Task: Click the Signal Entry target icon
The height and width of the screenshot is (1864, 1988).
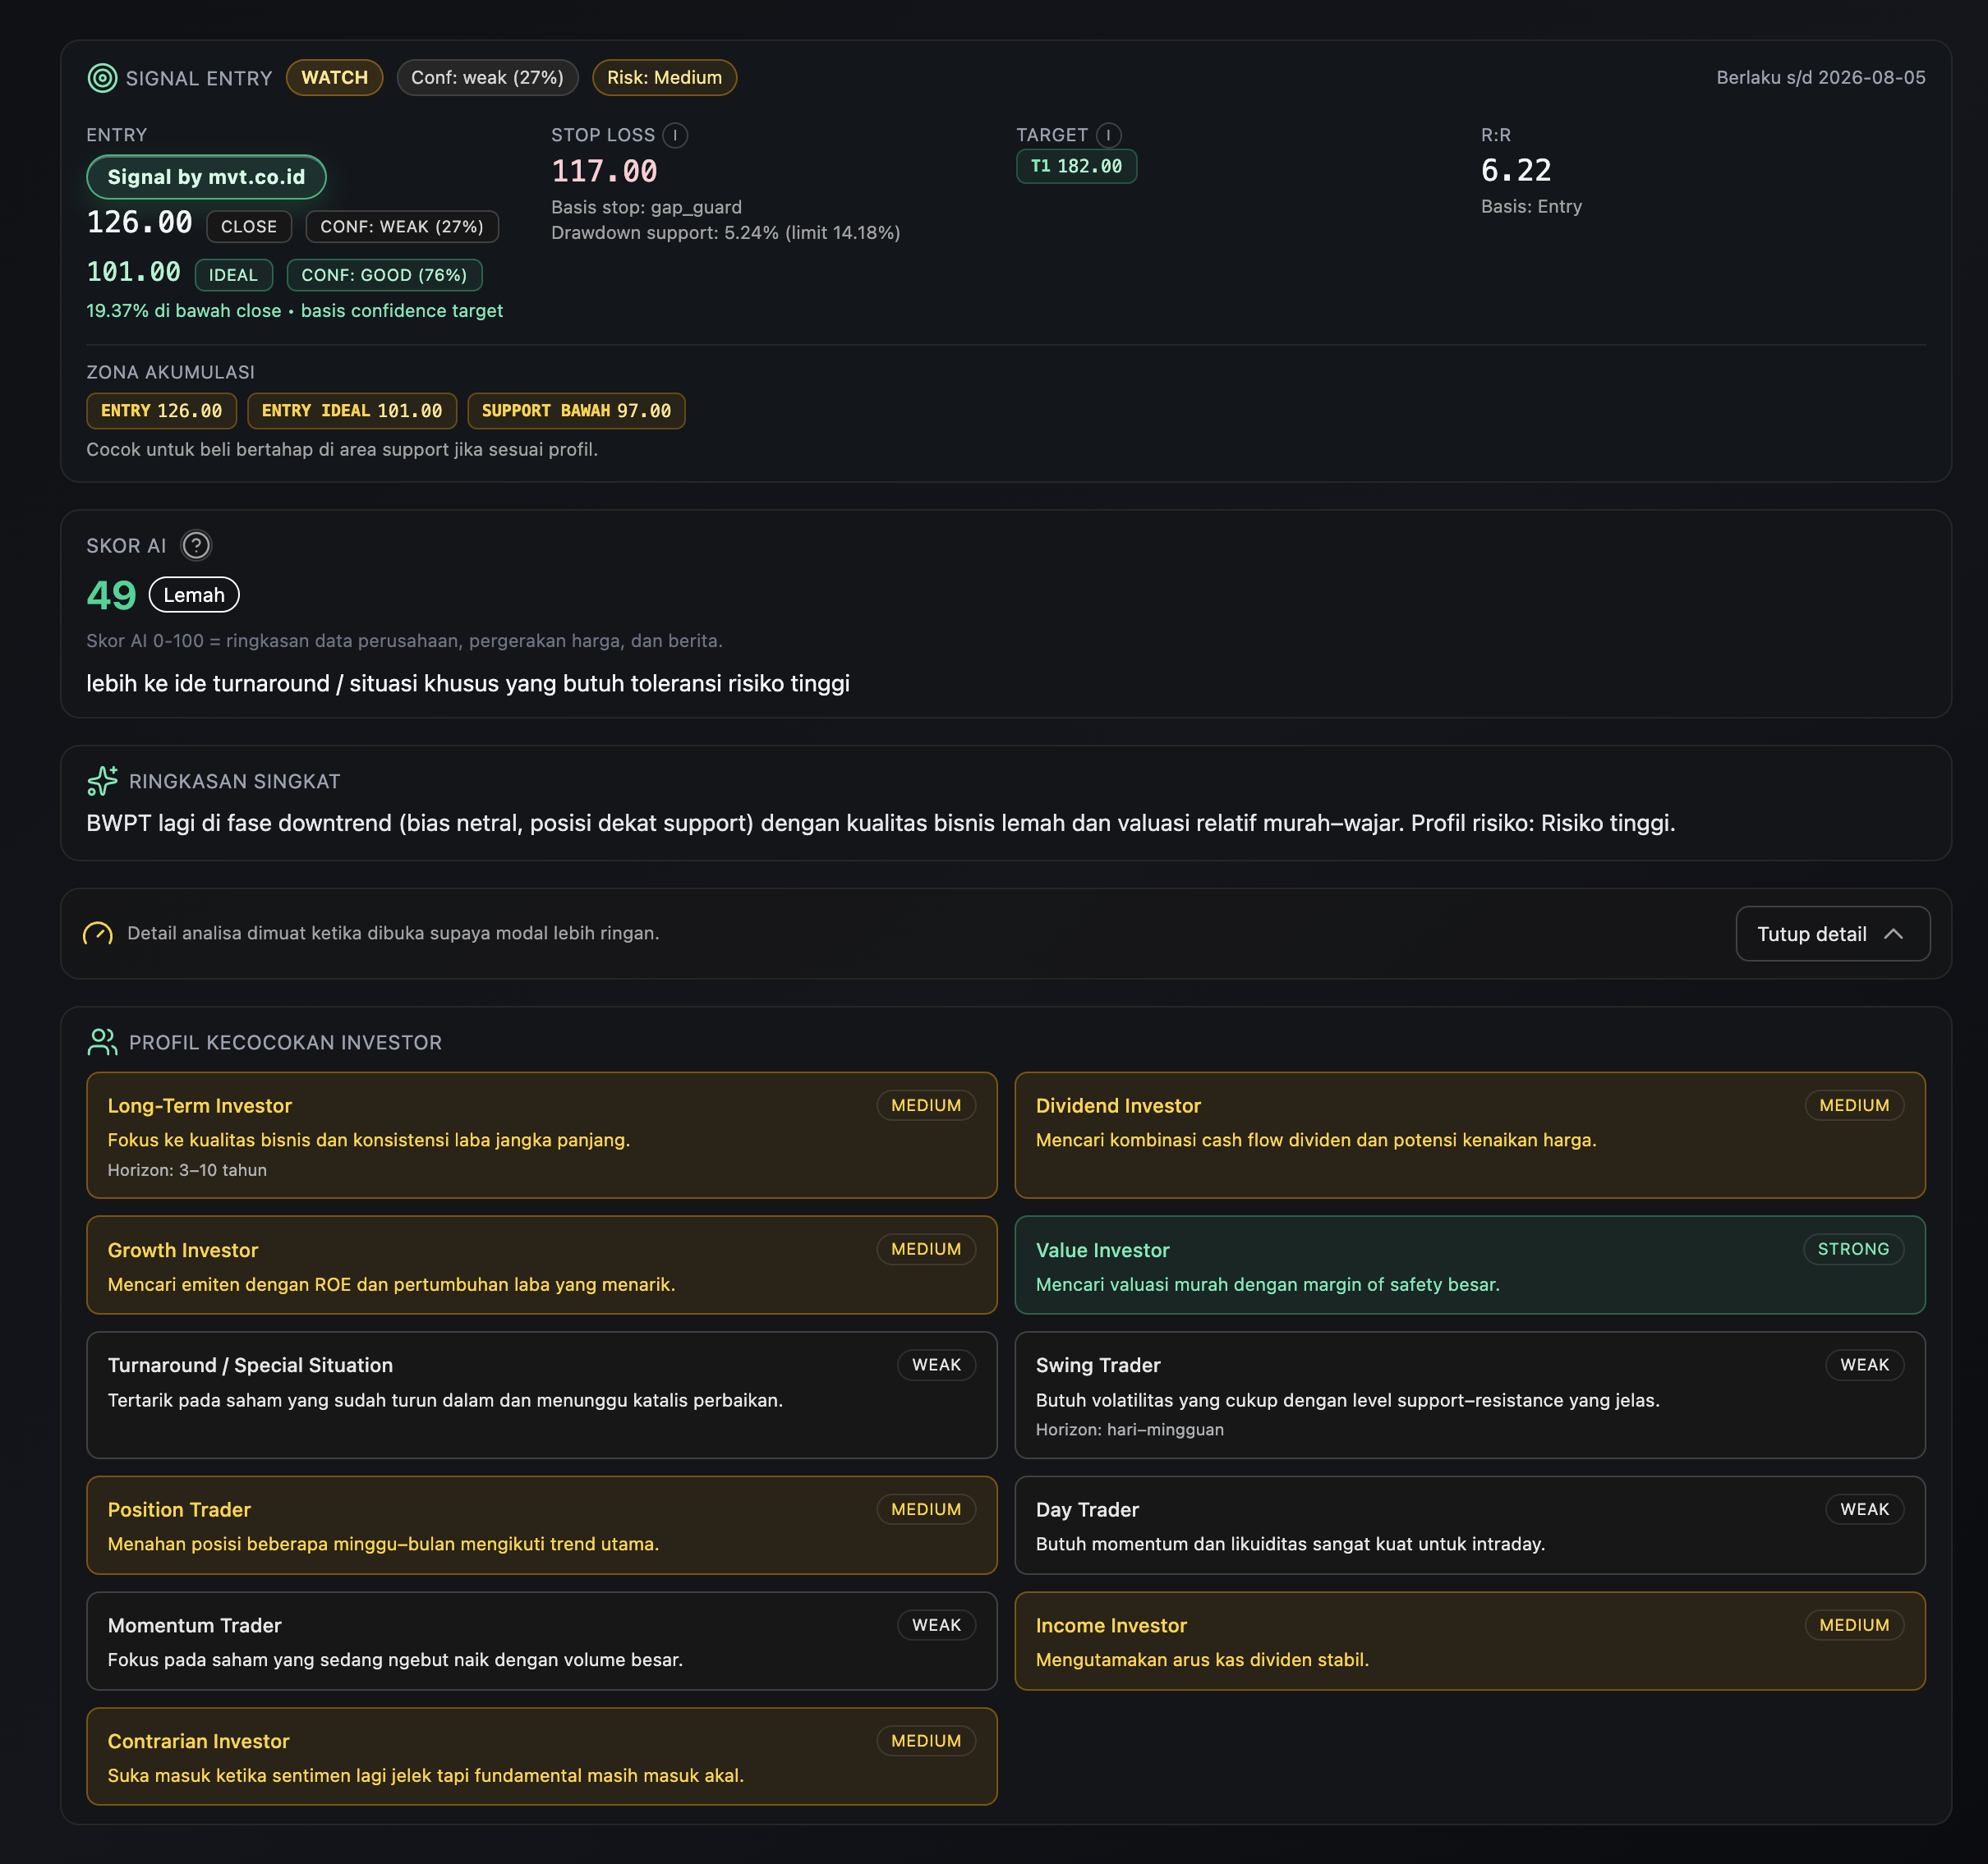Action: (x=102, y=78)
